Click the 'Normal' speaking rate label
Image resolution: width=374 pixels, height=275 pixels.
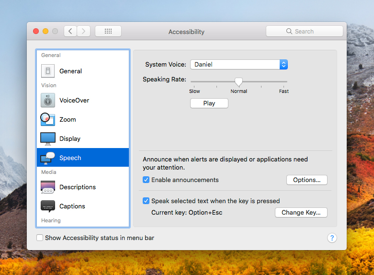coord(239,91)
